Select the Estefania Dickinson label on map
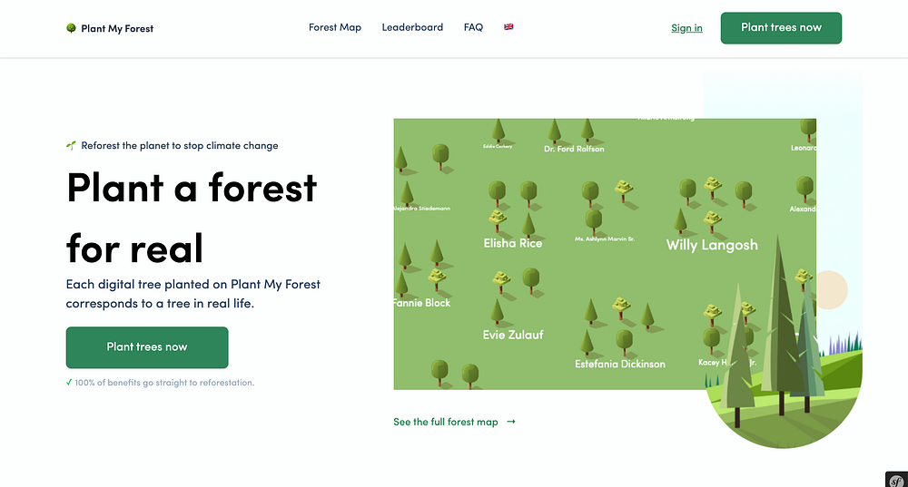 (619, 364)
